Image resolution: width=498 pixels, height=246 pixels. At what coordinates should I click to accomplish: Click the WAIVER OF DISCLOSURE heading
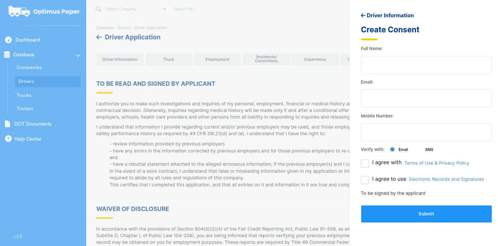pos(133,209)
